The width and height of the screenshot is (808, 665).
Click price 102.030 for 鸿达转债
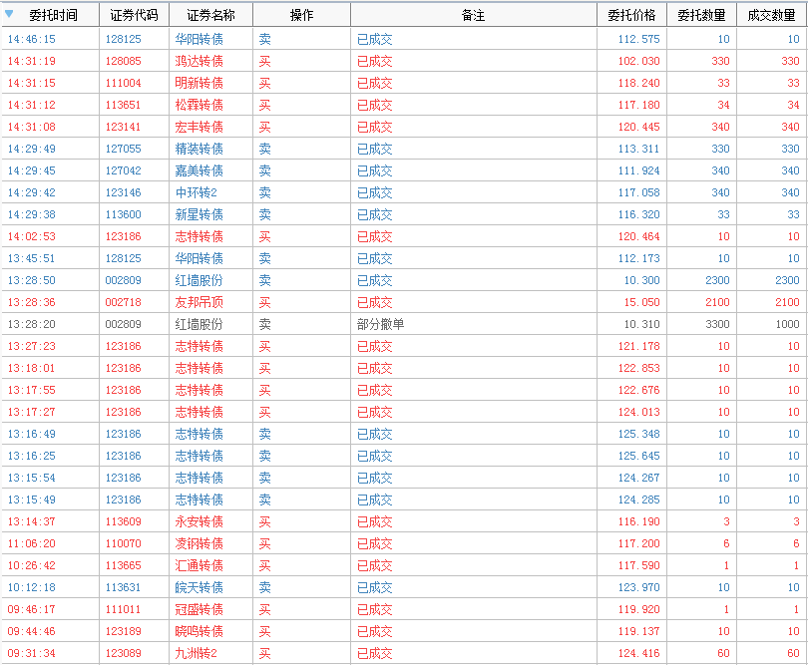[639, 61]
